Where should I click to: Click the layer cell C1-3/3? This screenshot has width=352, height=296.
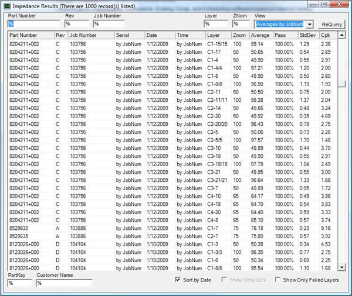point(215,252)
